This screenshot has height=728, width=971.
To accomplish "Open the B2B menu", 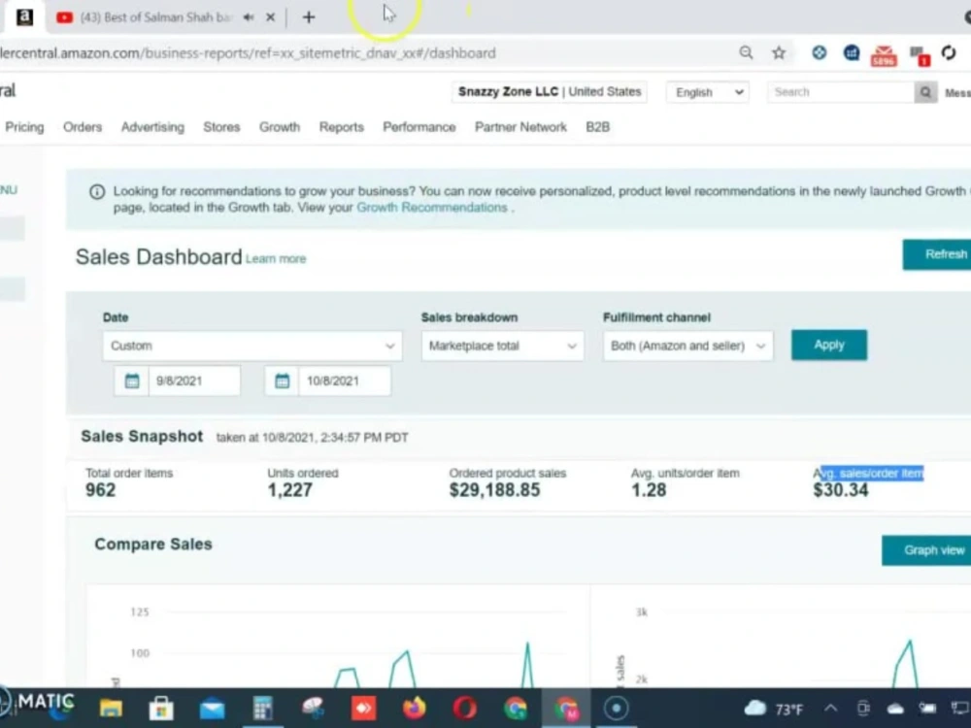I will tap(597, 127).
